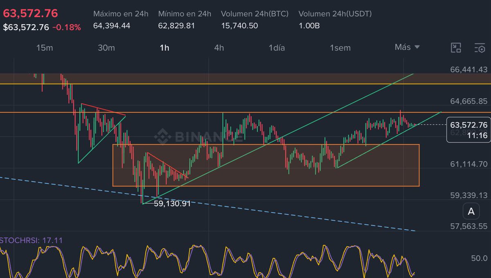Click the $63,572.76 dollar price text
The width and height of the screenshot is (491, 278).
pyautogui.click(x=26, y=28)
